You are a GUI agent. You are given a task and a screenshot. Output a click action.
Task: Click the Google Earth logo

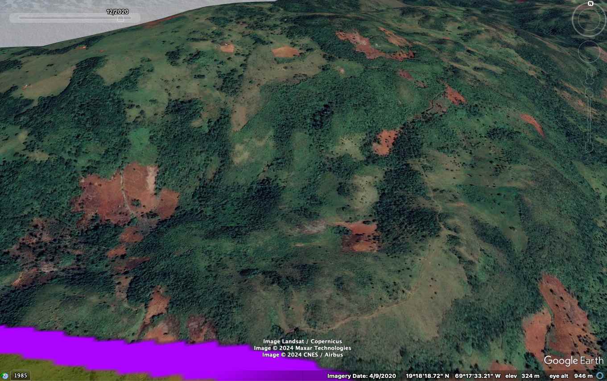click(x=573, y=361)
